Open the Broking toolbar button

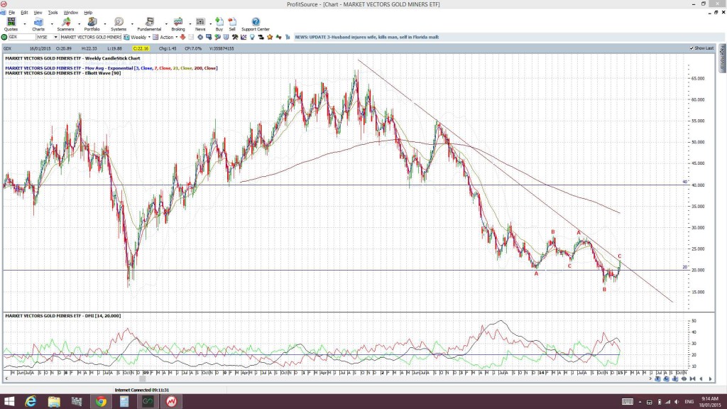click(x=178, y=24)
